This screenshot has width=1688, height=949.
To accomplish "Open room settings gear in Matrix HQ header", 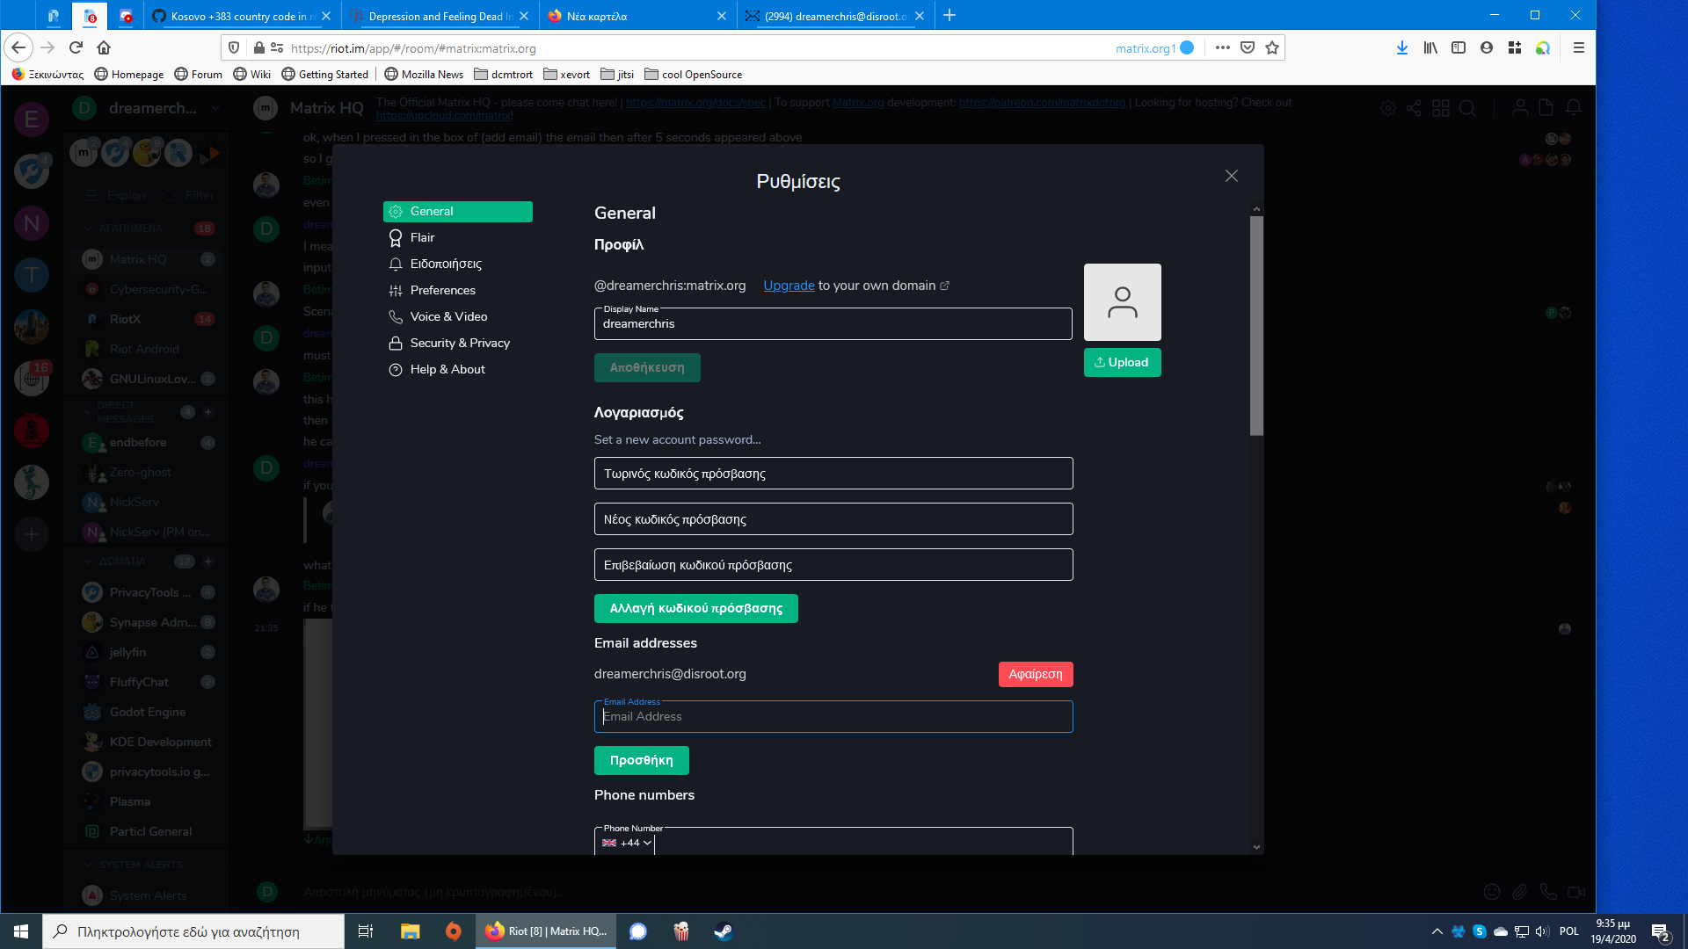I will (x=1388, y=108).
